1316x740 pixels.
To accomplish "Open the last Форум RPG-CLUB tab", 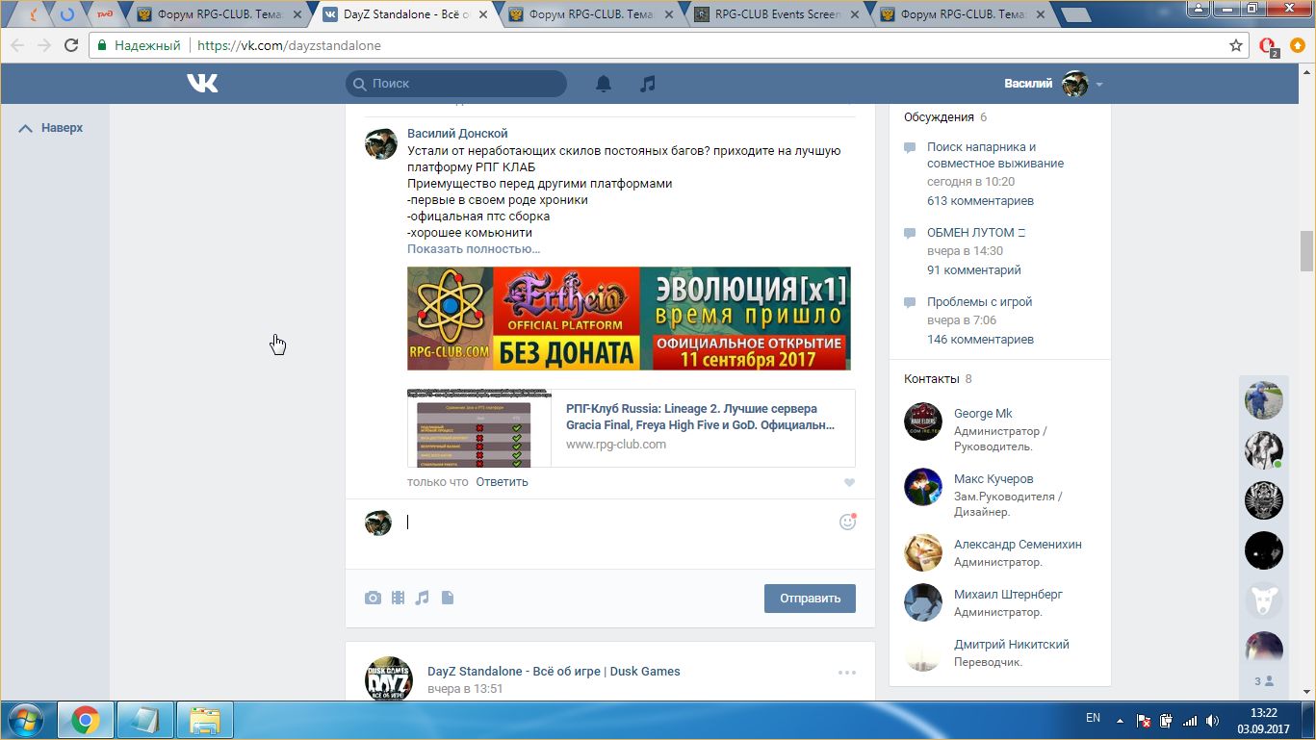I will pyautogui.click(x=965, y=14).
